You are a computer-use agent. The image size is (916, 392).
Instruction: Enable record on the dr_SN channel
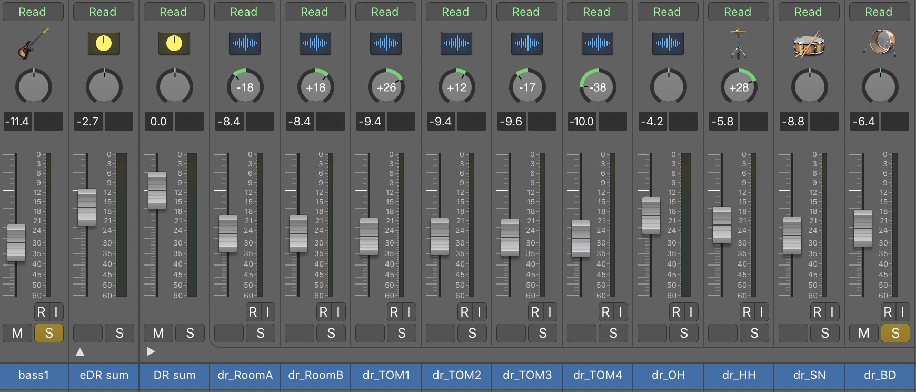click(x=817, y=312)
